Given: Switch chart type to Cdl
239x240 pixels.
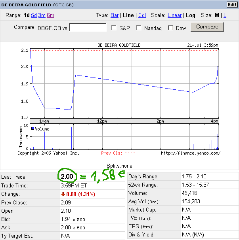Looking at the screenshot, I should coord(142,15).
